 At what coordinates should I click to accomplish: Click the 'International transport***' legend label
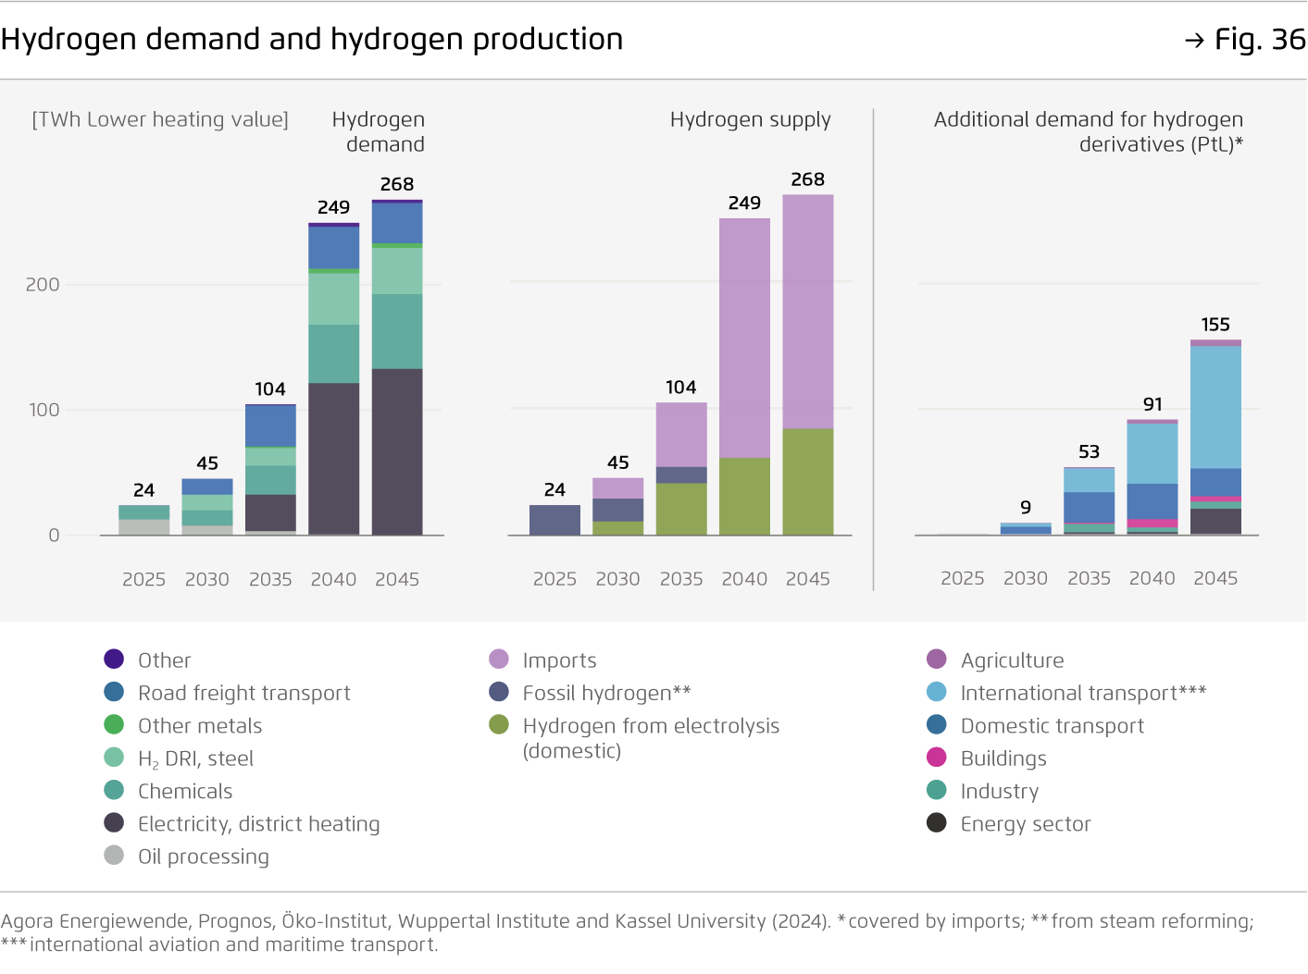(x=1084, y=693)
